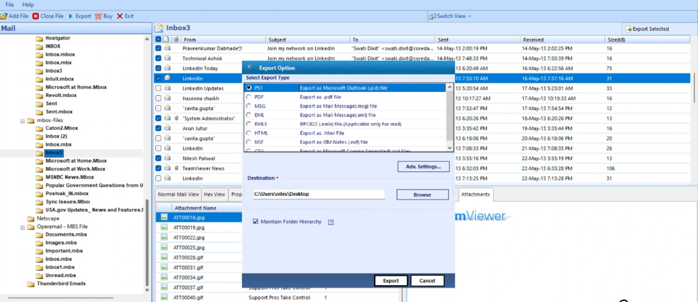
Task: Select Postvak_IN.mbox folder icon
Action: coord(39,194)
